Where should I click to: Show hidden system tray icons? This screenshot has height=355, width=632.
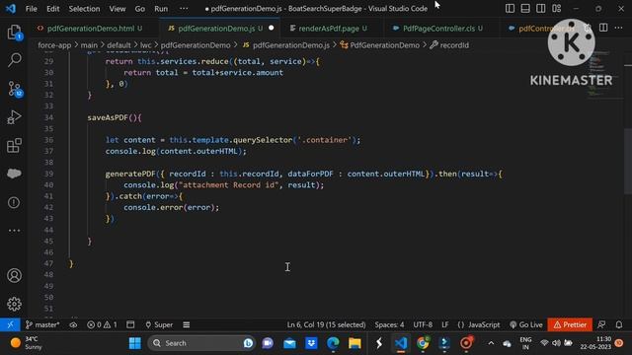[491, 343]
